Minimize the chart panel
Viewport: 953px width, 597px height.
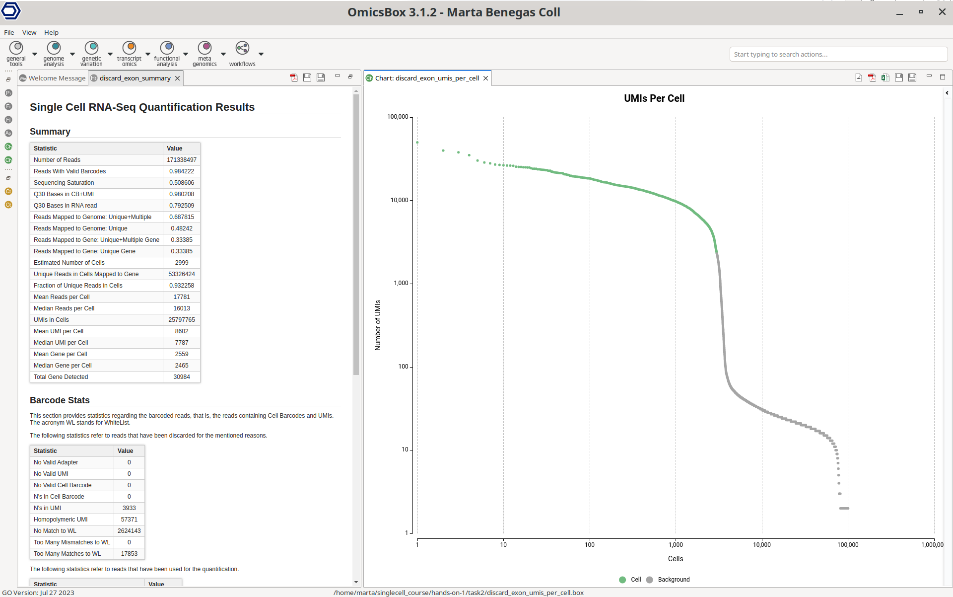[x=929, y=76]
